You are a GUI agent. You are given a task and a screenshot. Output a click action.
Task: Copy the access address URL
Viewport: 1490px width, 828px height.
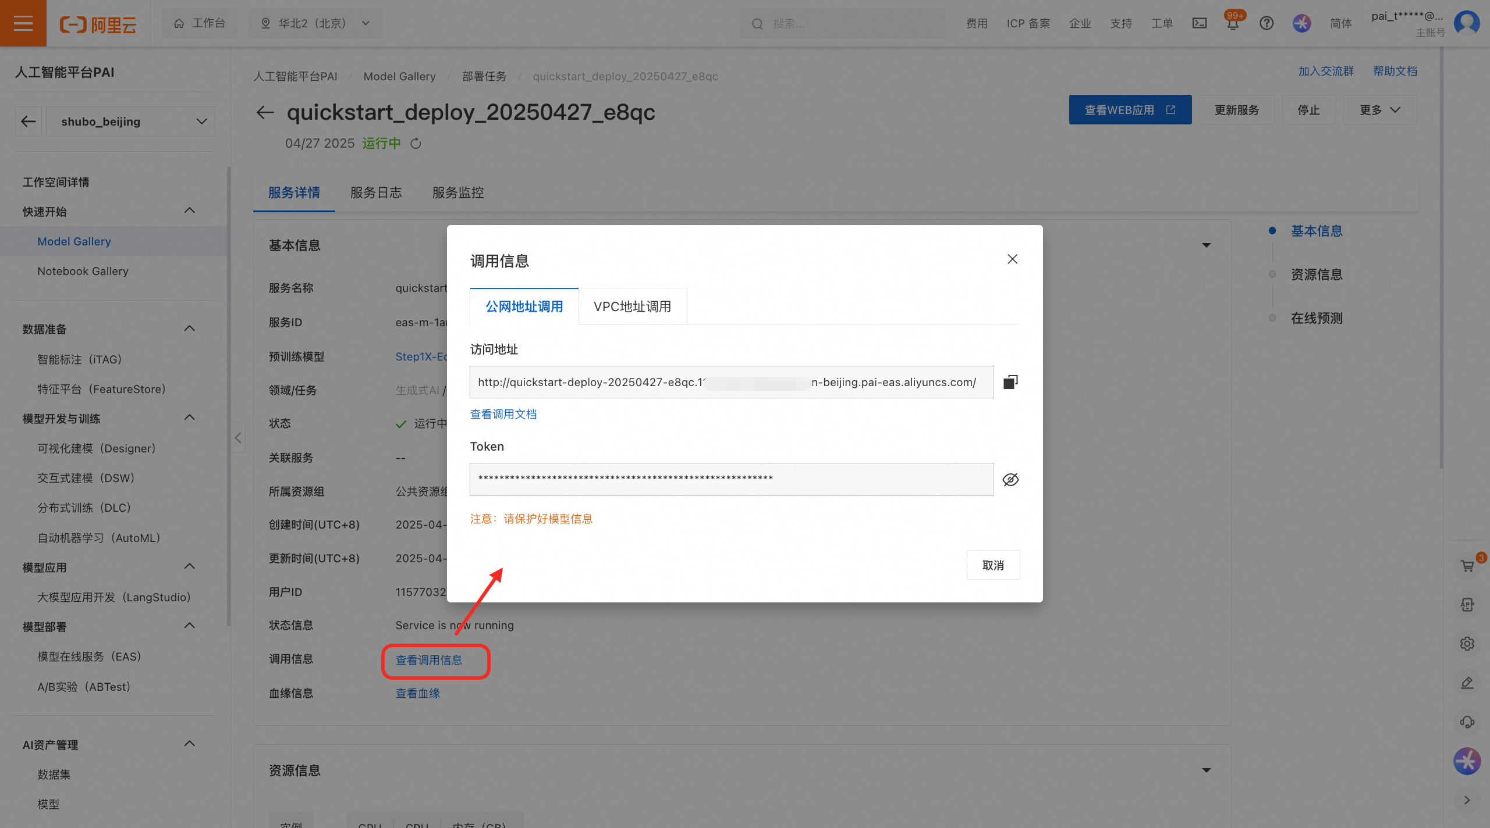1010,382
